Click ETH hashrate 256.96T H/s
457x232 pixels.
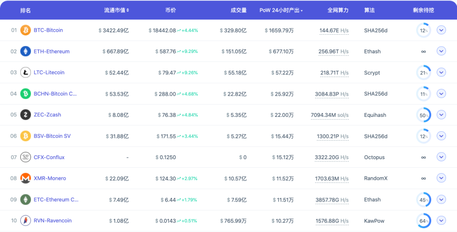click(x=333, y=52)
